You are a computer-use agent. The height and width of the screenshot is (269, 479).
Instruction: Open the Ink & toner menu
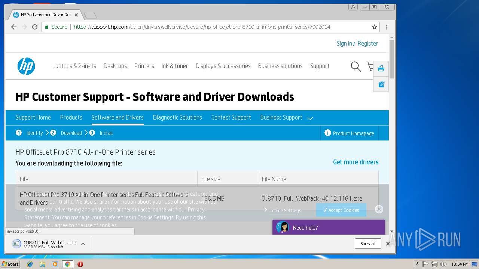[x=175, y=66]
